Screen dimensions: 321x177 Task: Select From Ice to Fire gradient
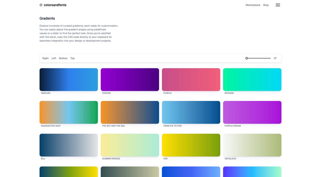click(191, 112)
